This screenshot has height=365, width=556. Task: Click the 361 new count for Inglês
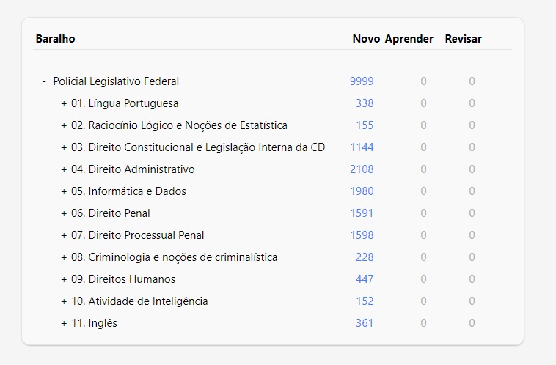click(365, 323)
